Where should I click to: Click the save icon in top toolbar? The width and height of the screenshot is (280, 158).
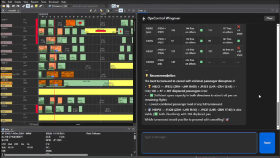coord(8,6)
